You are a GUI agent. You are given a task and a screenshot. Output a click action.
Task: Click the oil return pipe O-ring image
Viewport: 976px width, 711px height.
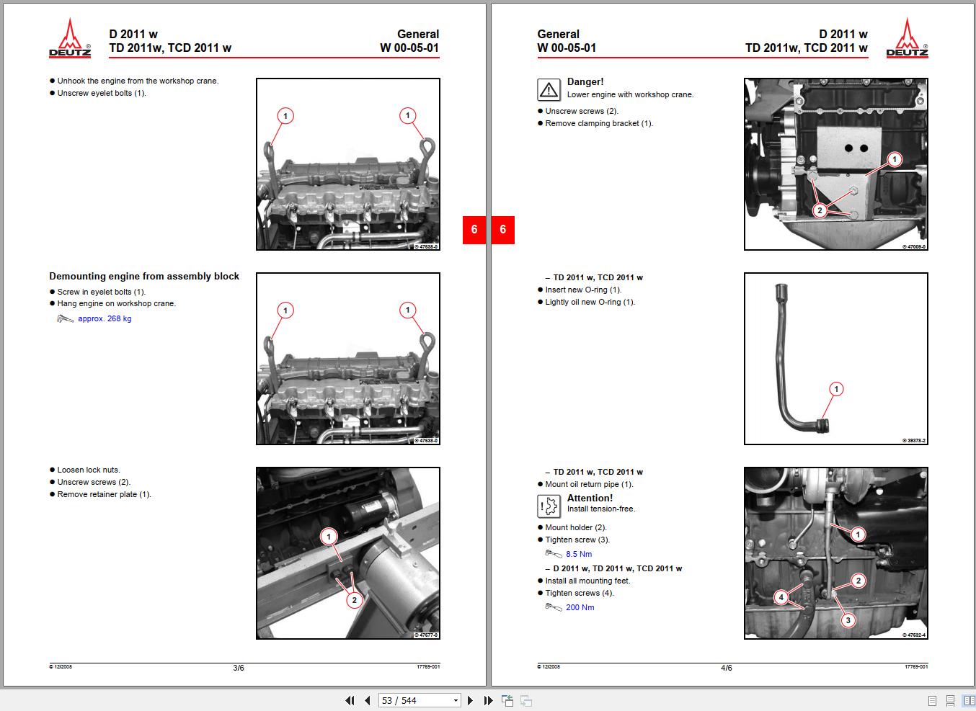(x=835, y=359)
